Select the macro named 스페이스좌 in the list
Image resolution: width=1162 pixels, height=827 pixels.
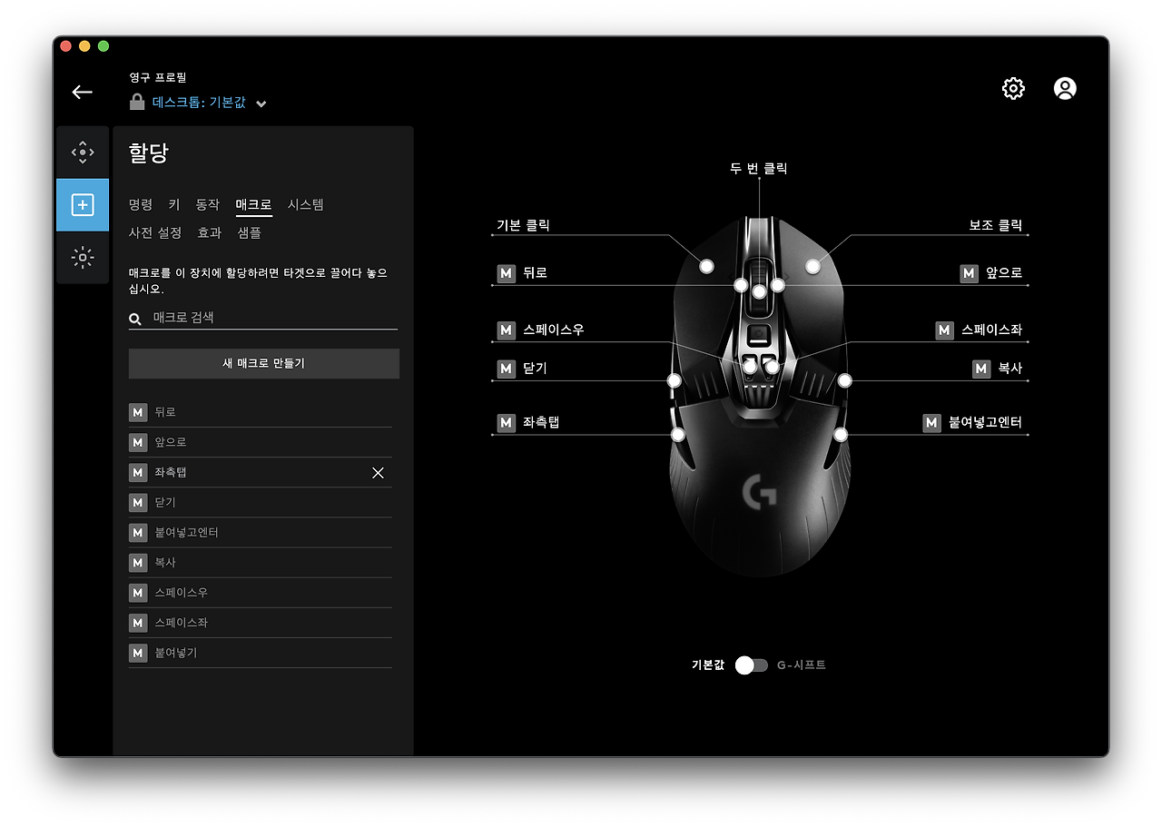pyautogui.click(x=261, y=623)
